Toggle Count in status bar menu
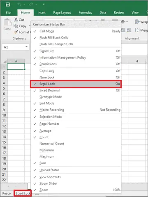The width and height of the screenshot is (148, 197). (76, 137)
